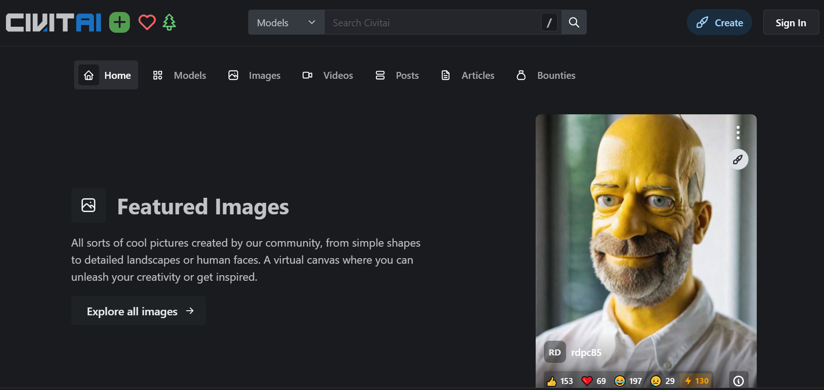Switch to the Images tab
This screenshot has height=390, width=824.
(x=254, y=75)
